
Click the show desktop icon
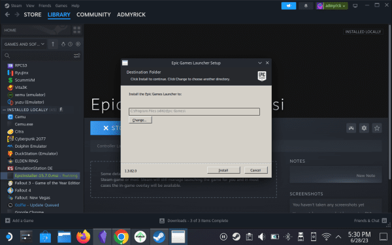pos(384,237)
